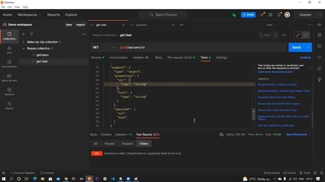Collapse Reqres collection
This screenshot has width=325, height=182.
[x=23, y=49]
